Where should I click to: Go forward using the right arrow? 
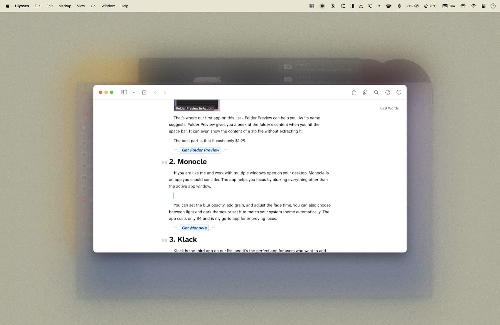tap(165, 92)
